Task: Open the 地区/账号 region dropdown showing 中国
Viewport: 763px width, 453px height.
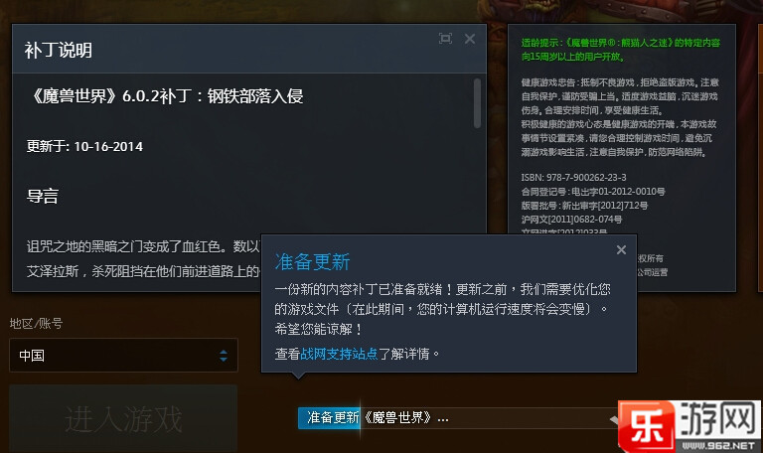Action: tap(123, 356)
